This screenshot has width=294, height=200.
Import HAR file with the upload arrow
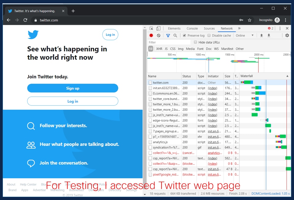261,35
